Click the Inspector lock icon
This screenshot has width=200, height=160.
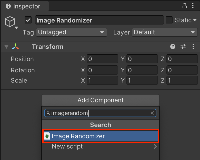tap(184, 6)
